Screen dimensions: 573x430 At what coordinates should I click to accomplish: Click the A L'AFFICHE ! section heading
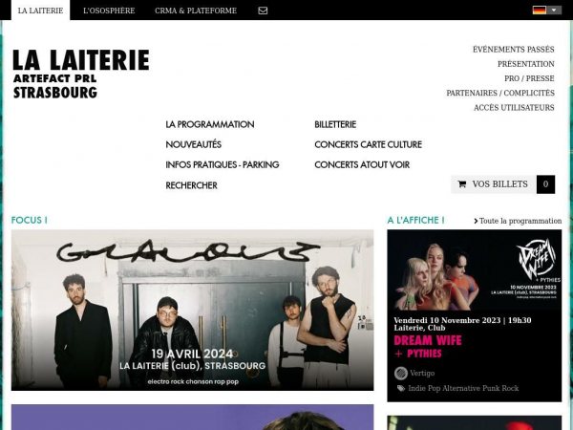pyautogui.click(x=415, y=220)
